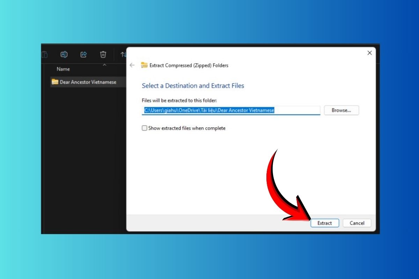Click the "Extract Compressed (Zipped) Folders" title text
This screenshot has height=279, width=419.
(189, 65)
